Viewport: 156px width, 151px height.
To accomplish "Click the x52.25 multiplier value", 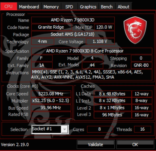I will (x=51, y=101).
